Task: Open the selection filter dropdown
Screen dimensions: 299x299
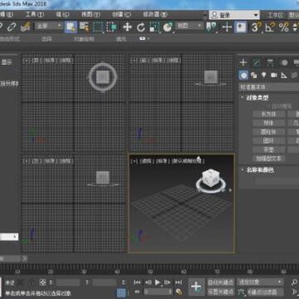Action: pos(49,26)
